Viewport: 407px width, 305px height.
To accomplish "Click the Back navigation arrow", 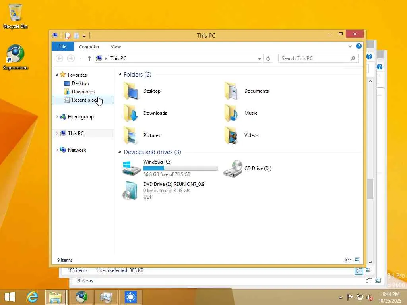I will pos(60,58).
